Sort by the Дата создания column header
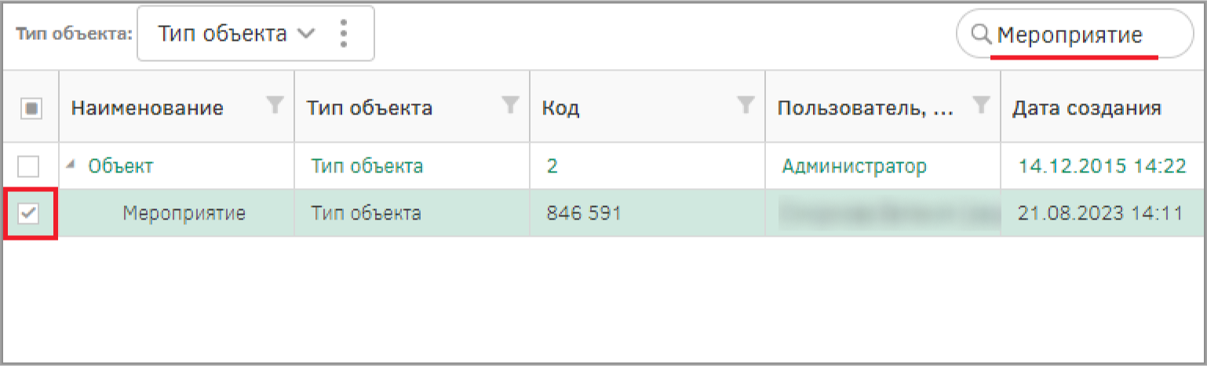The image size is (1207, 366). pyautogui.click(x=1086, y=108)
